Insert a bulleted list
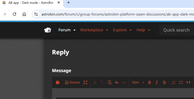194x99 pixels. (181, 82)
